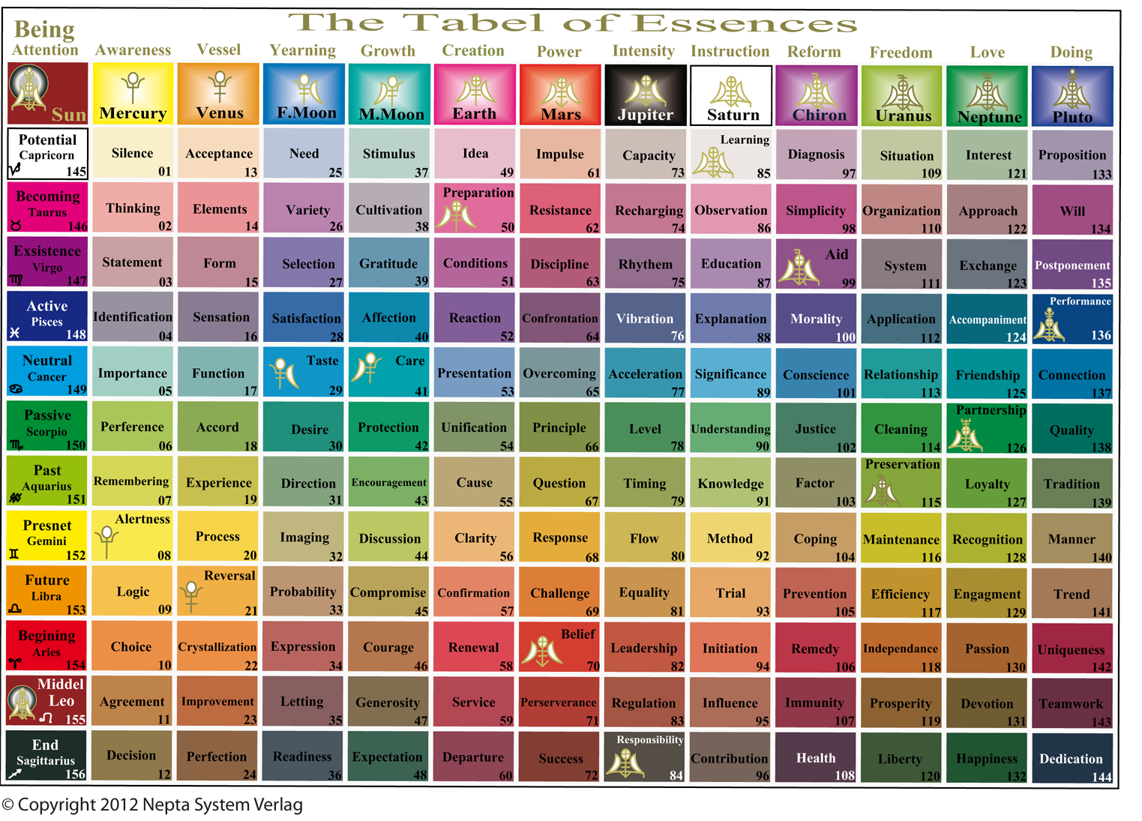Click the symbol in Performance 136 cell
The height and width of the screenshot is (821, 1142).
(1049, 325)
